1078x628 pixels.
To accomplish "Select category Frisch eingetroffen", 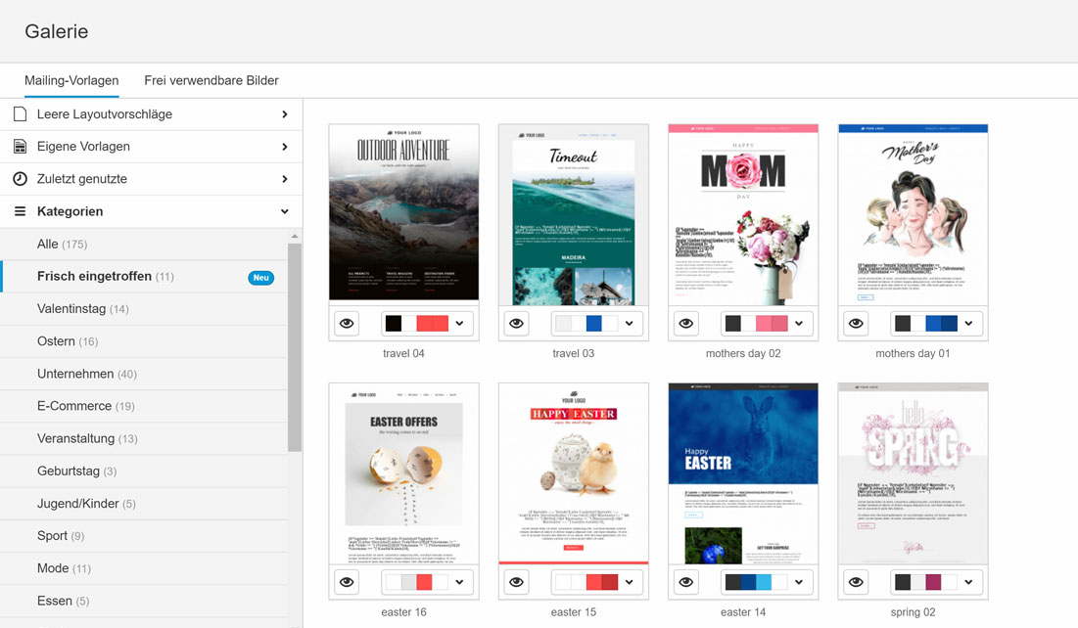I will tap(144, 276).
